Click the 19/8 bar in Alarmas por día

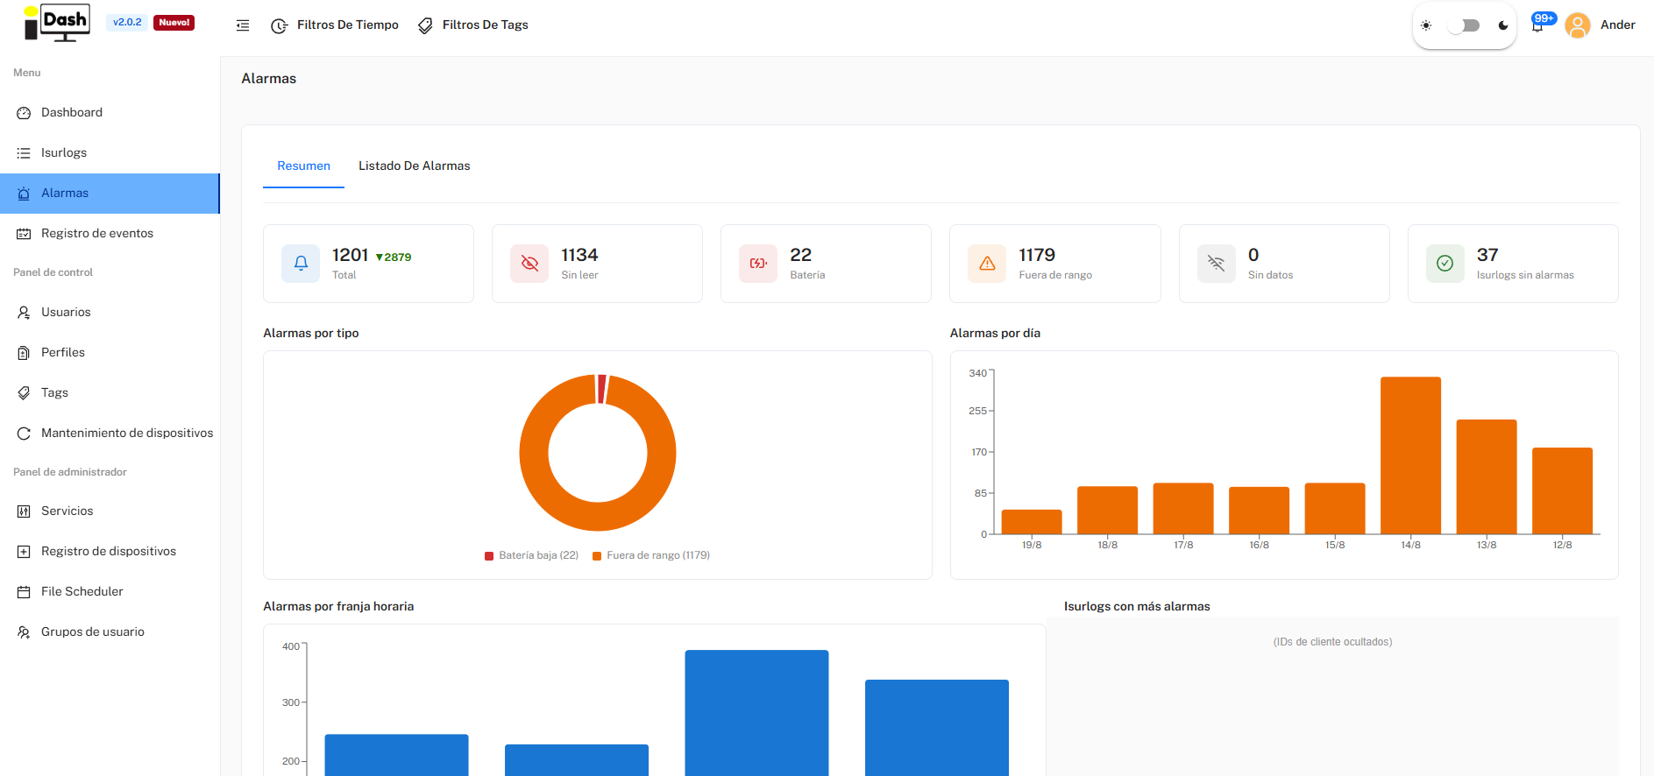pos(1032,522)
